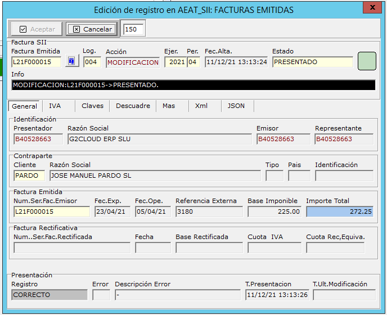
Task: Select the Claves tab
Action: point(92,106)
